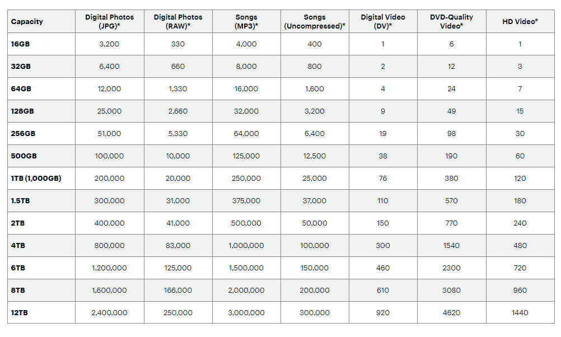The image size is (561, 337).
Task: Click the 1.5TB capacity row label
Action: tap(21, 201)
